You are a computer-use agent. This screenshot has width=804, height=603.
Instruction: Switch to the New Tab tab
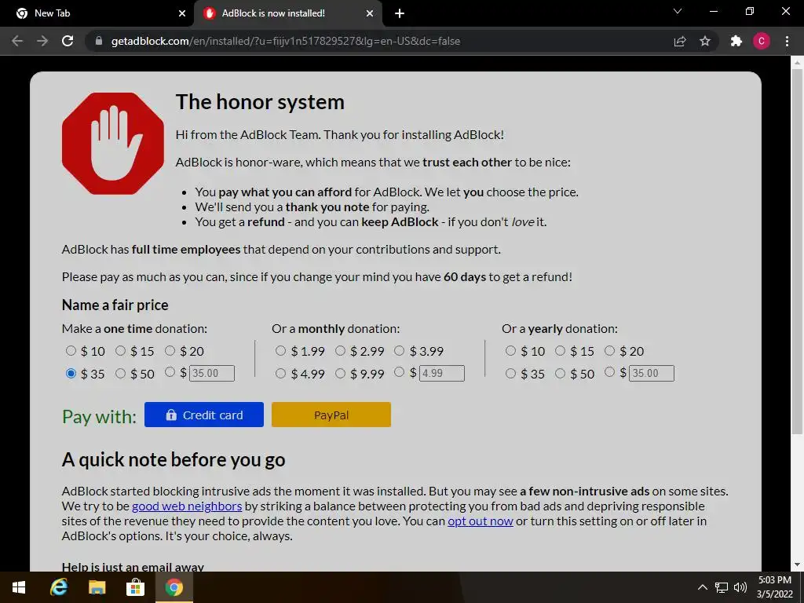(x=97, y=13)
